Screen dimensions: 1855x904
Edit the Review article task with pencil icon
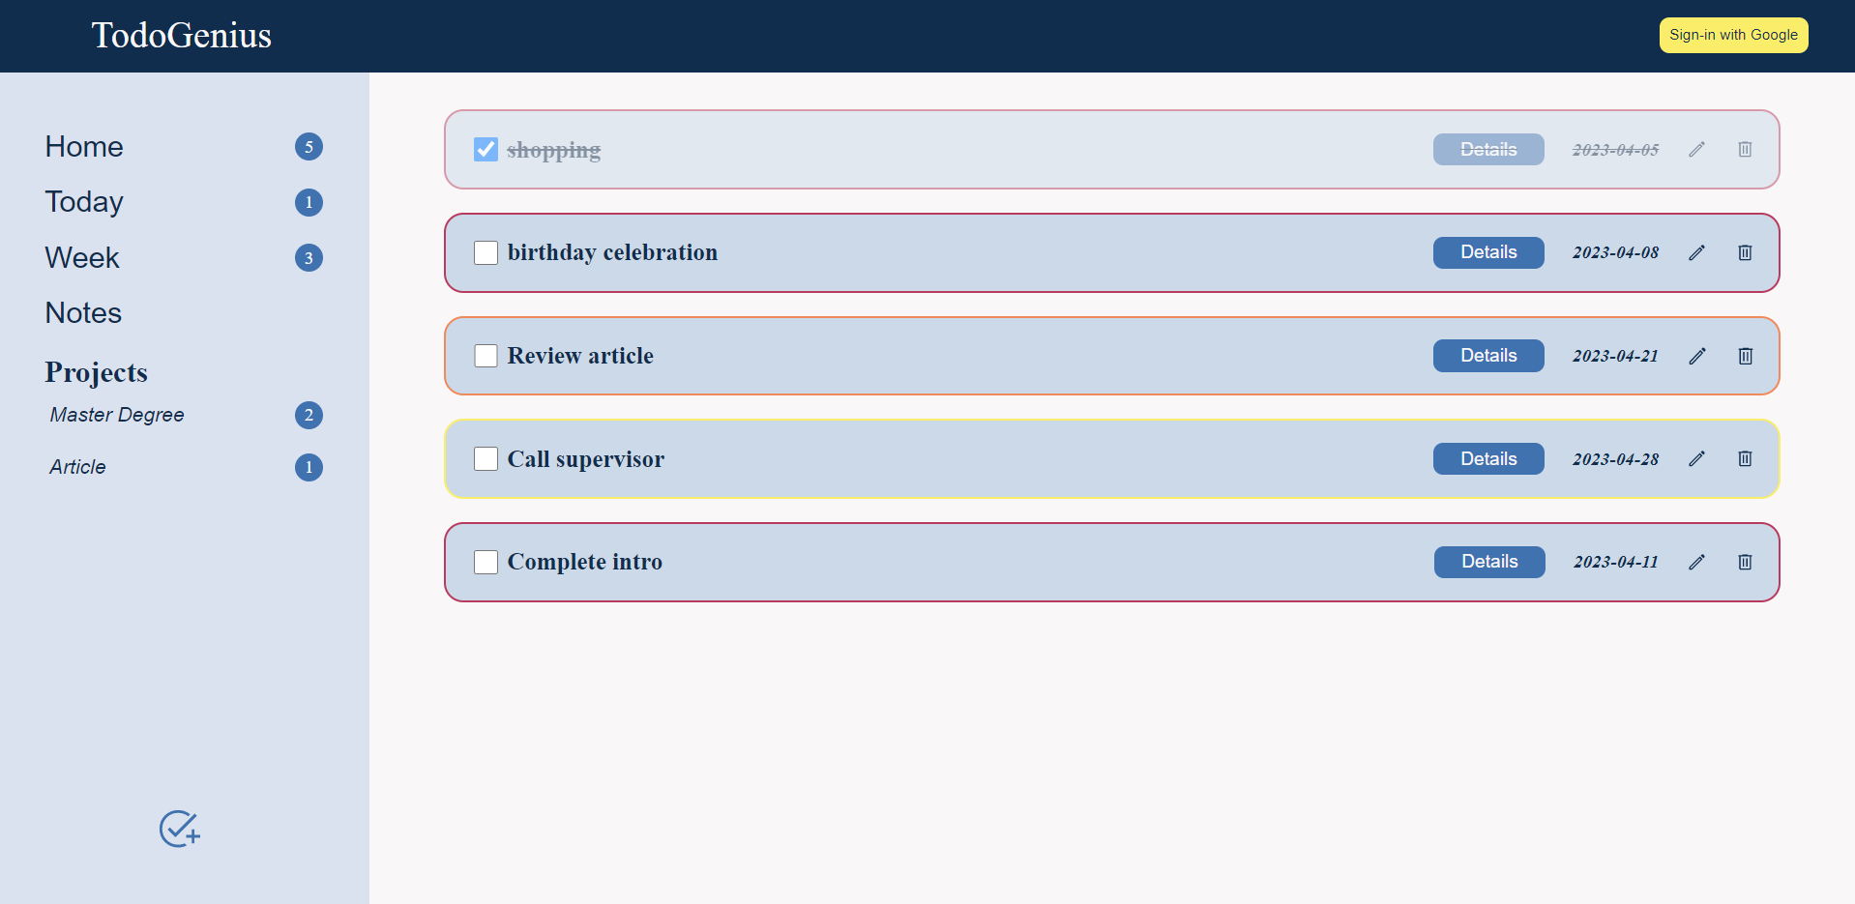[x=1696, y=356]
